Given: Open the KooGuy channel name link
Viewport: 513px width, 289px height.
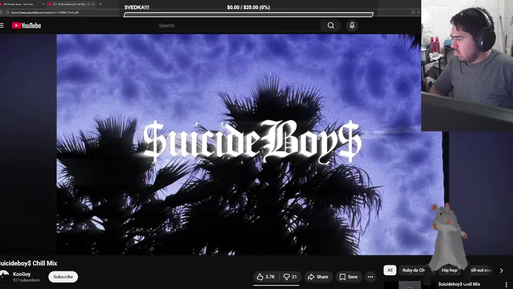Looking at the screenshot, I should point(22,274).
